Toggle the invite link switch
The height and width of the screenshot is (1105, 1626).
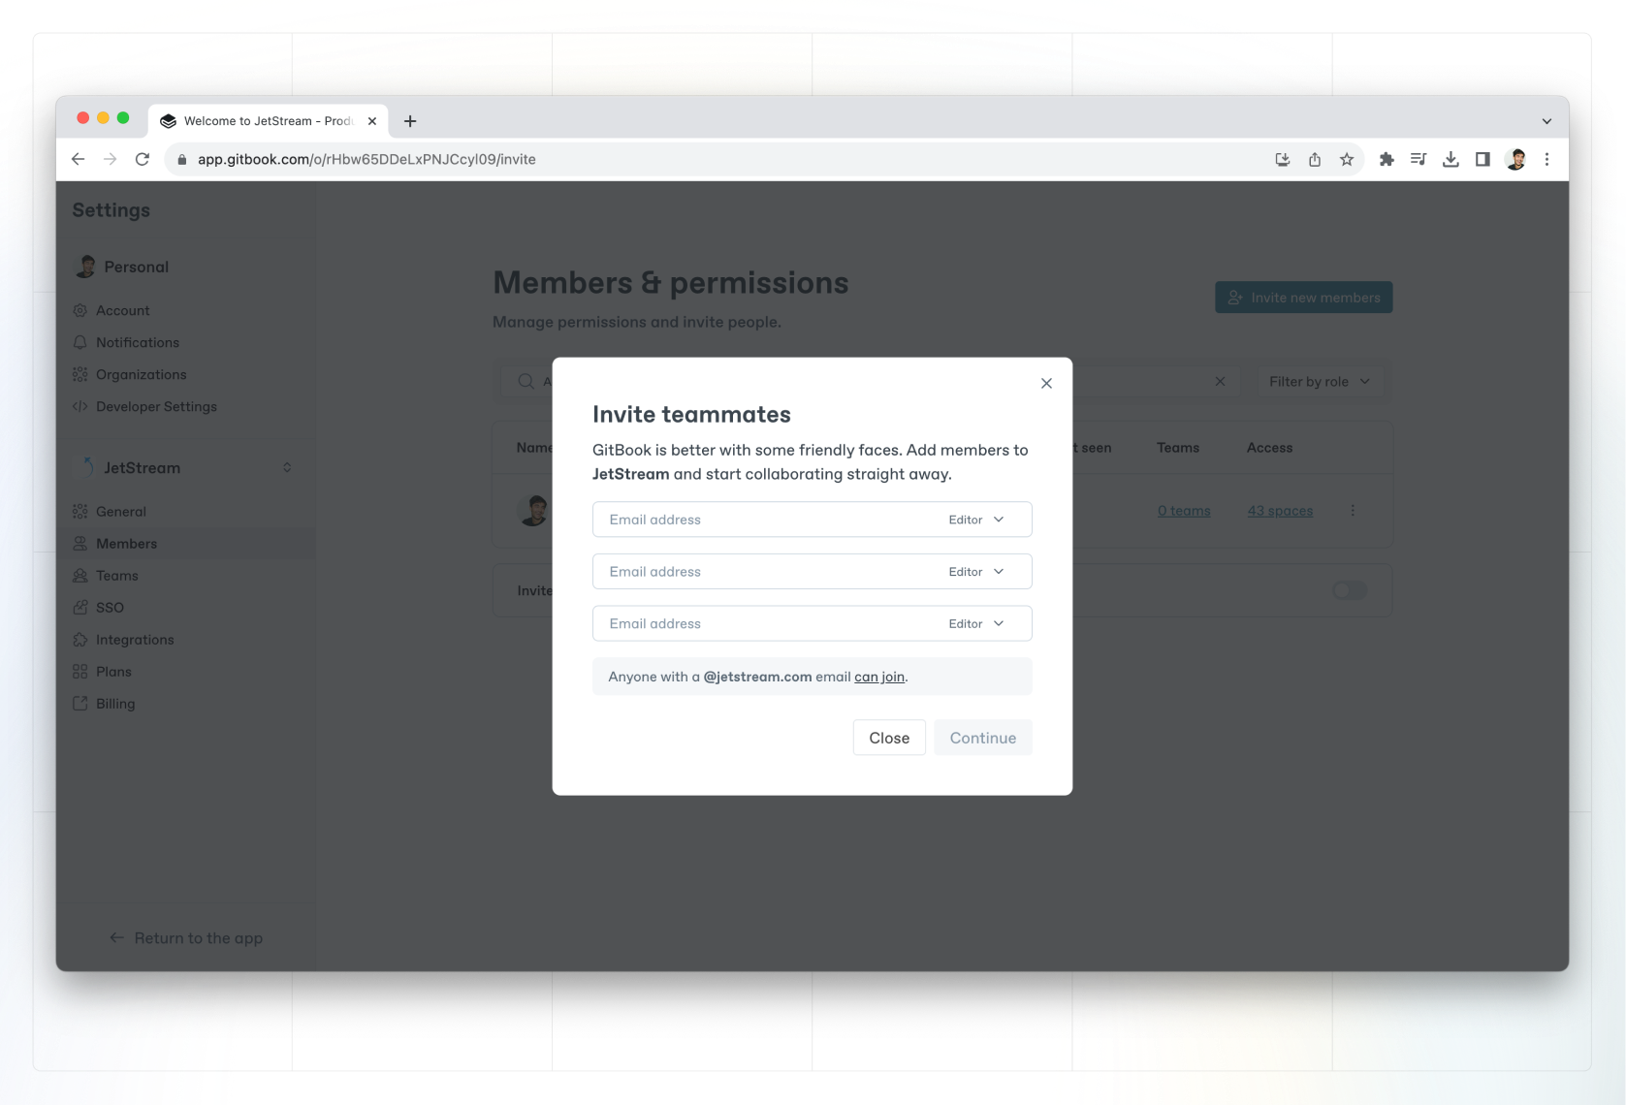click(x=1350, y=590)
